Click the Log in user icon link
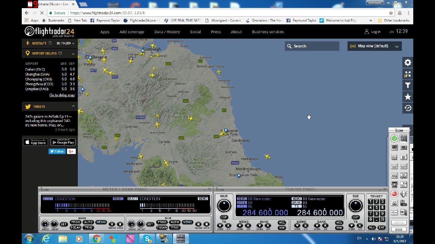Viewport: 435px width, 244px height. pyautogui.click(x=372, y=32)
